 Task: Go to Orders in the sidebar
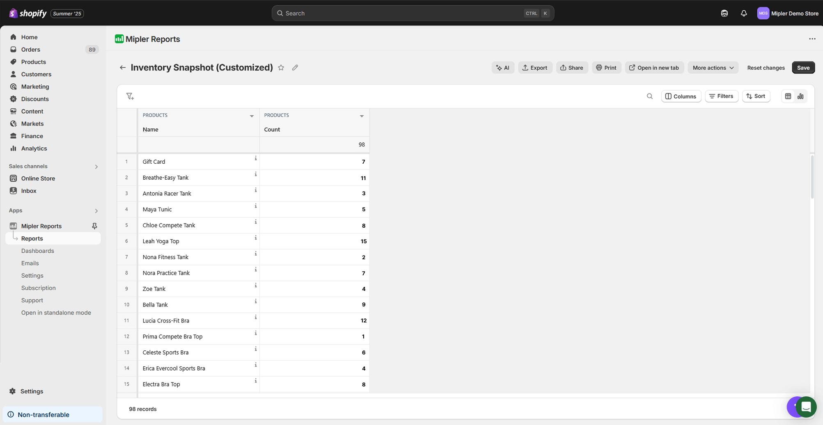(x=30, y=50)
